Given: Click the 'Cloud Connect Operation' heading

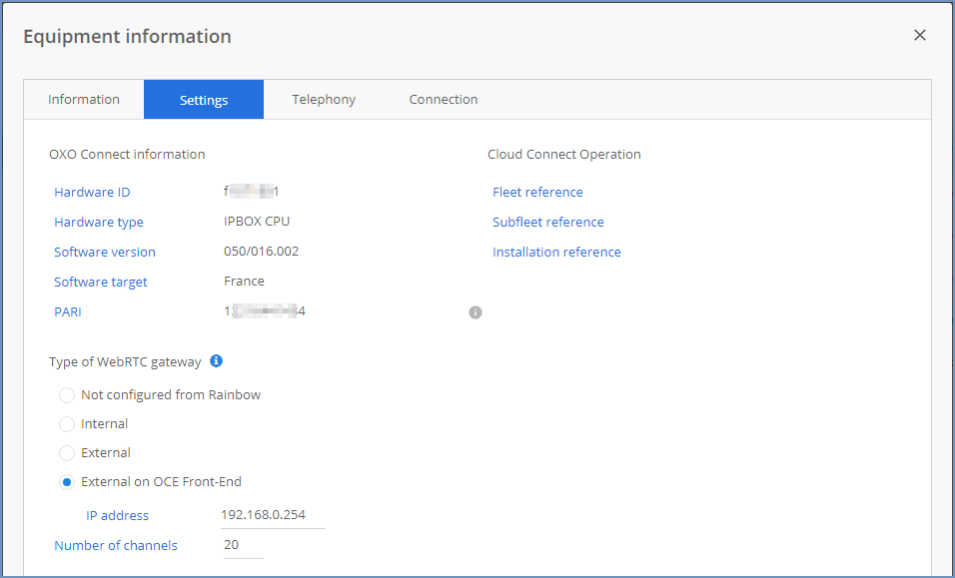Looking at the screenshot, I should 564,155.
